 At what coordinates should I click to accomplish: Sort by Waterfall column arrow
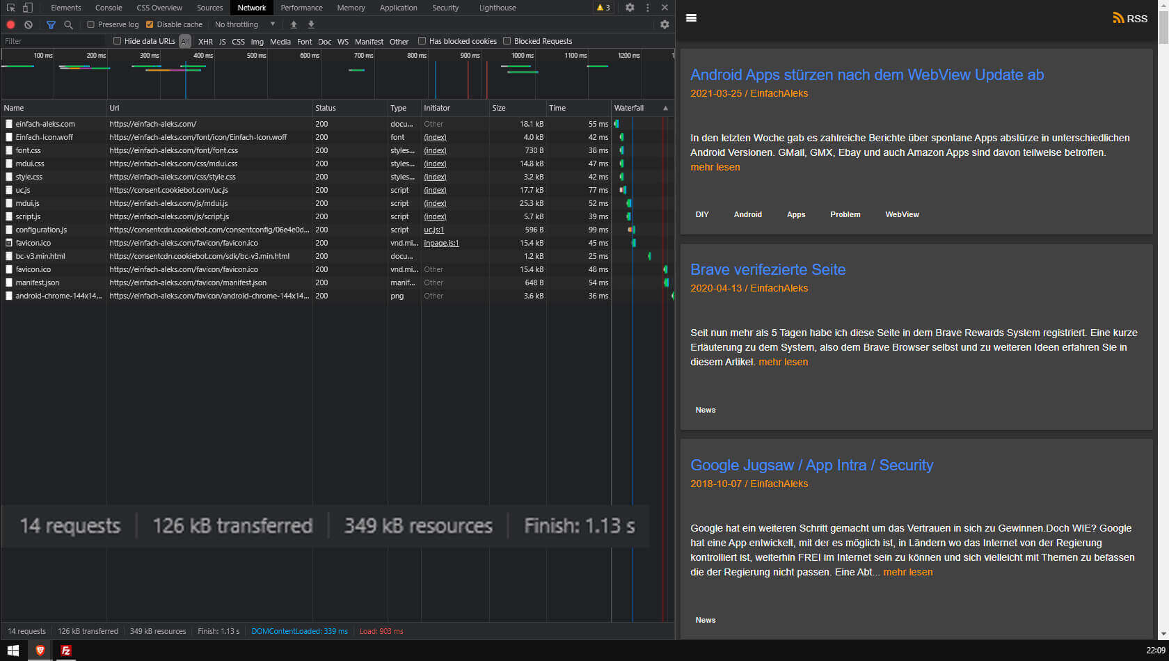(665, 108)
